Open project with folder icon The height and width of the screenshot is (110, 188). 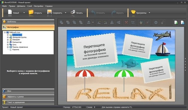[x=31, y=12]
